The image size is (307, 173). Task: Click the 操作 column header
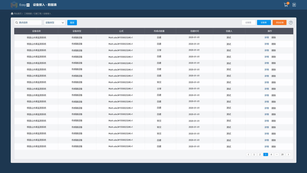coord(270,31)
